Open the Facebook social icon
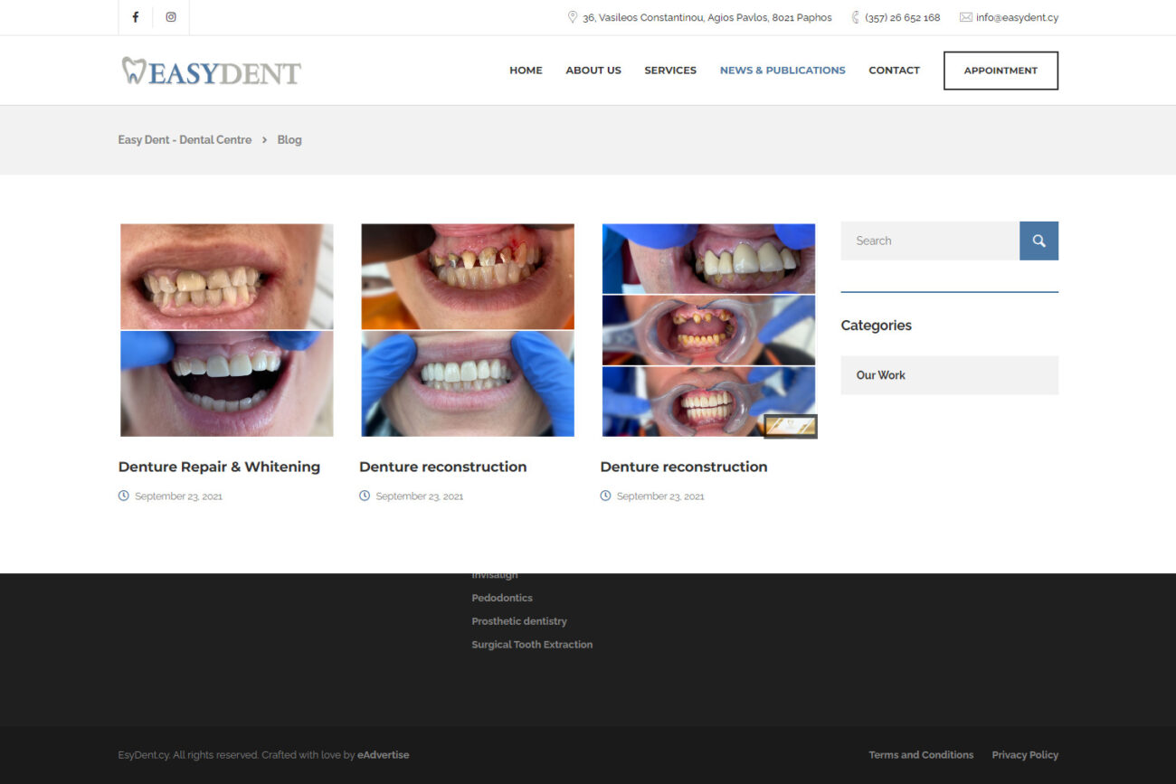 [x=136, y=17]
